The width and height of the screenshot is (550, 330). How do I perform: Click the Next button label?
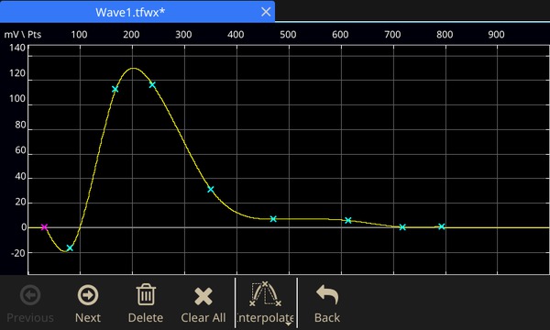(x=88, y=318)
